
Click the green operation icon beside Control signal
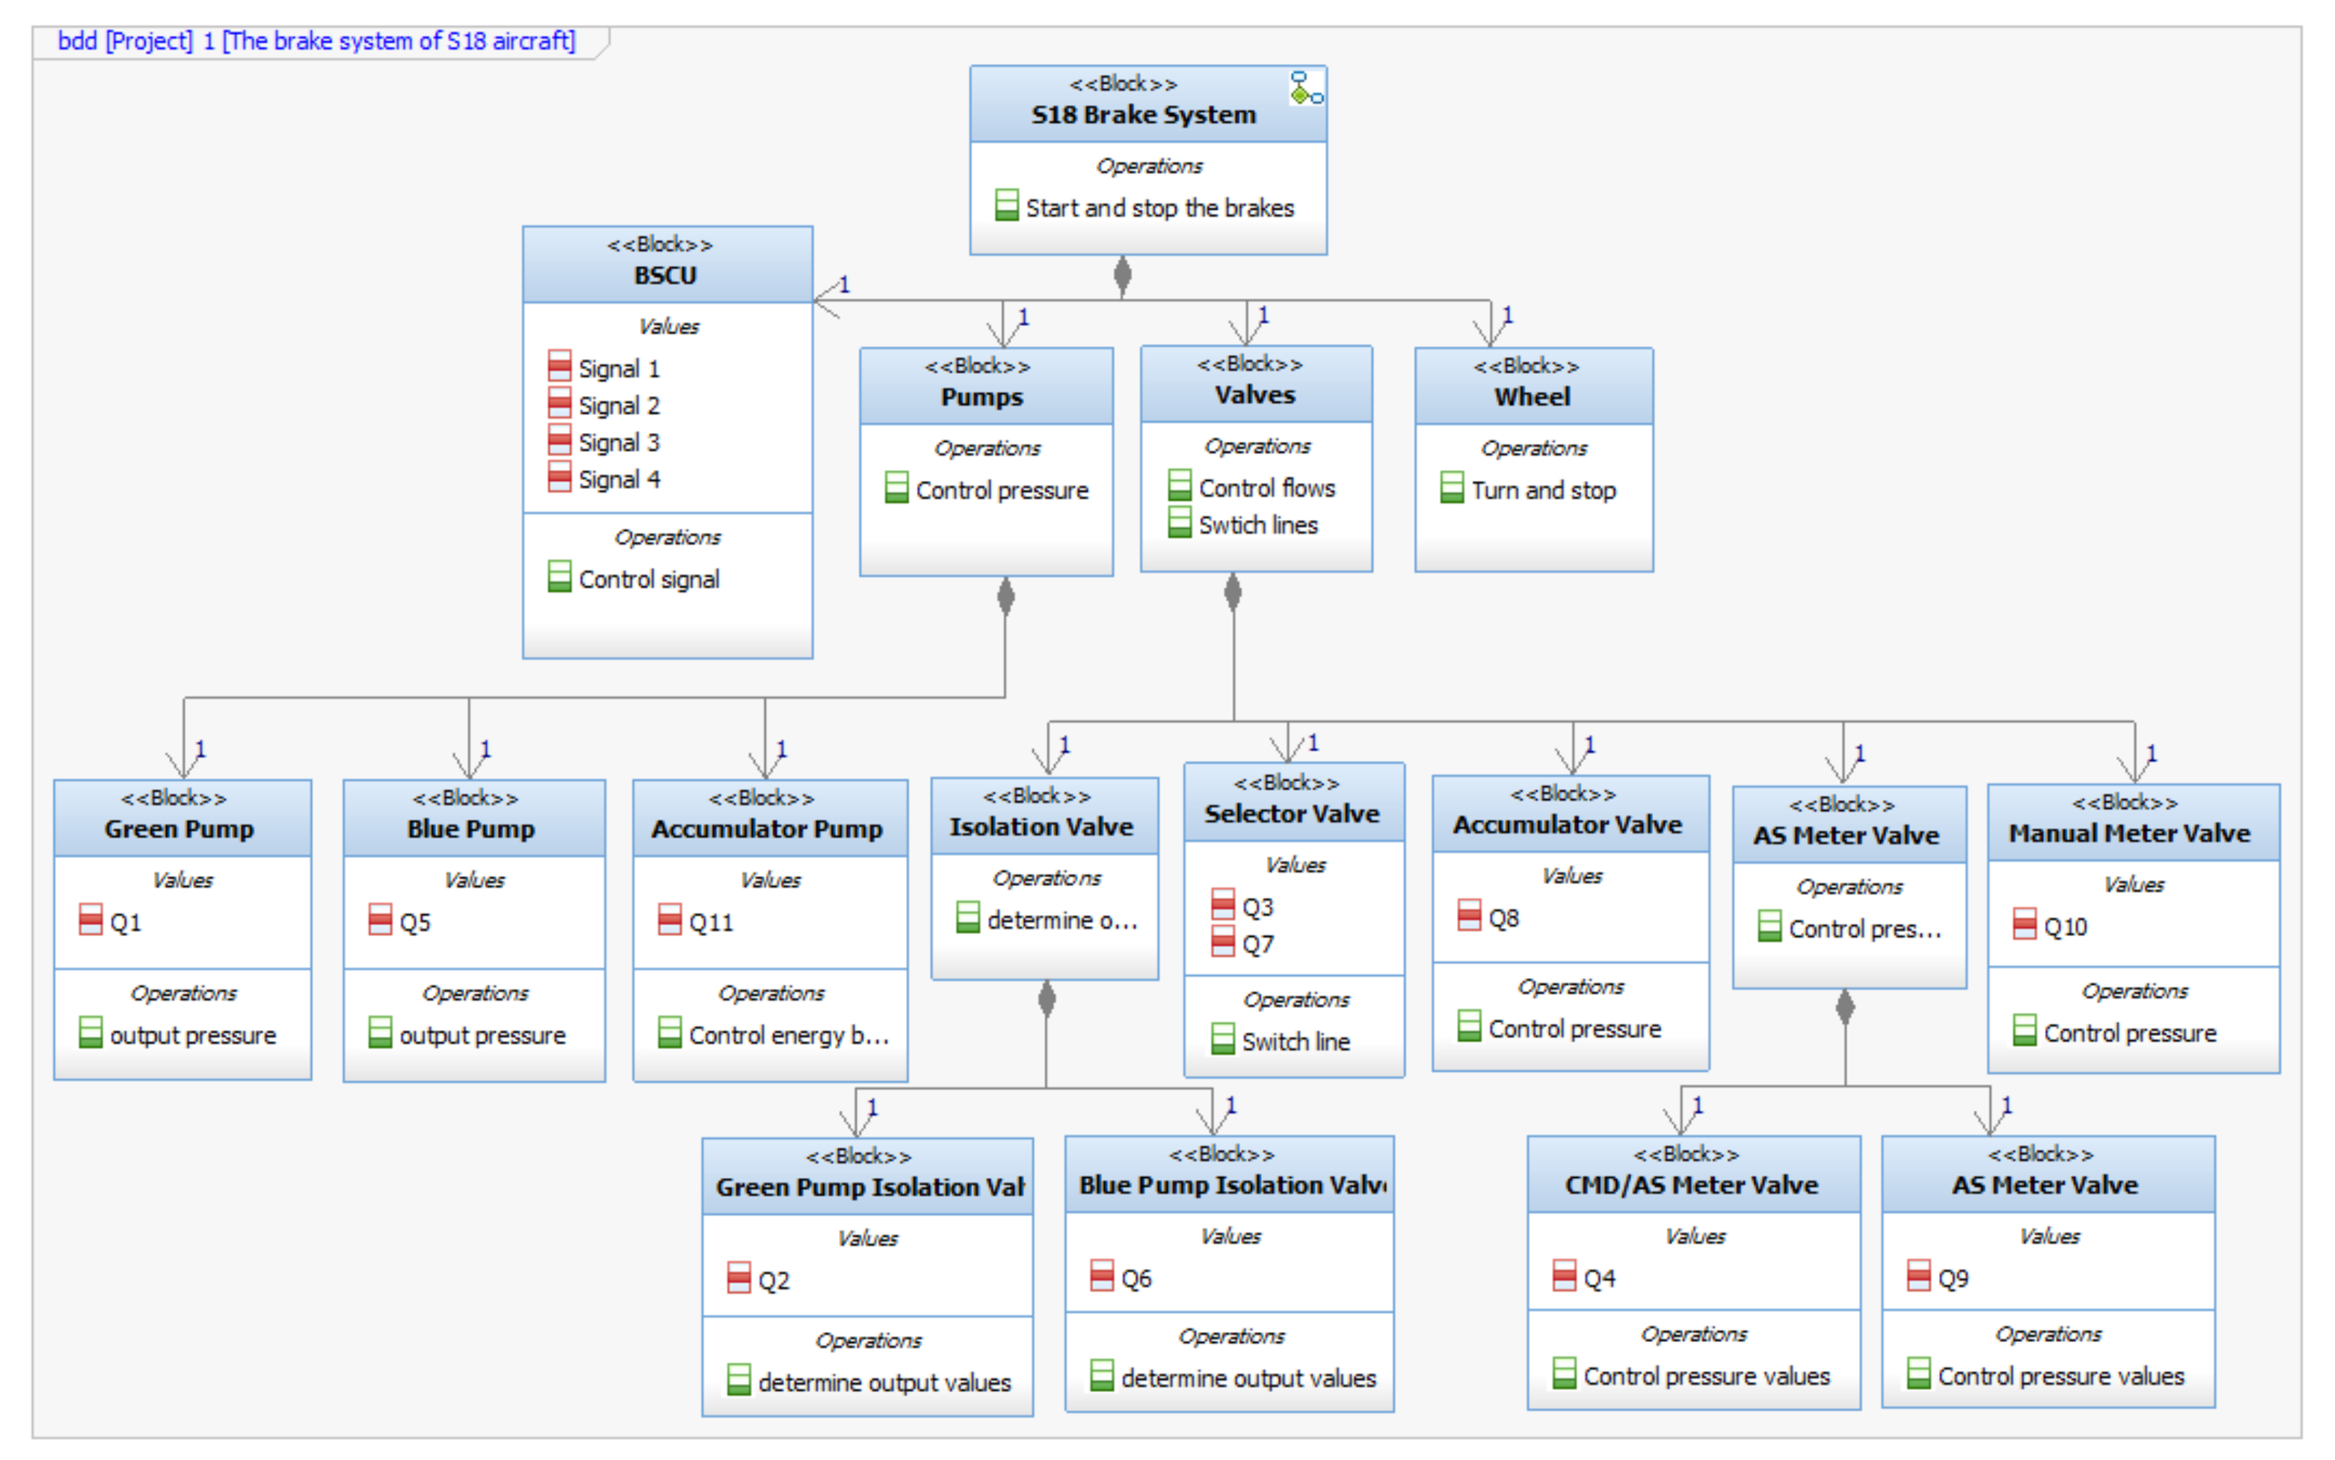(559, 577)
